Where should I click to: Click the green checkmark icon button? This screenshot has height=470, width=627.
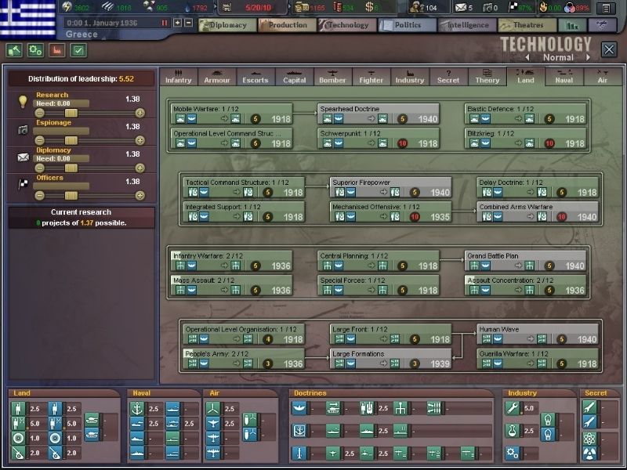pyautogui.click(x=78, y=50)
